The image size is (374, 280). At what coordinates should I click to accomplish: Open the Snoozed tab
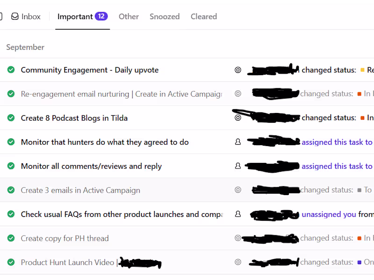(x=165, y=17)
